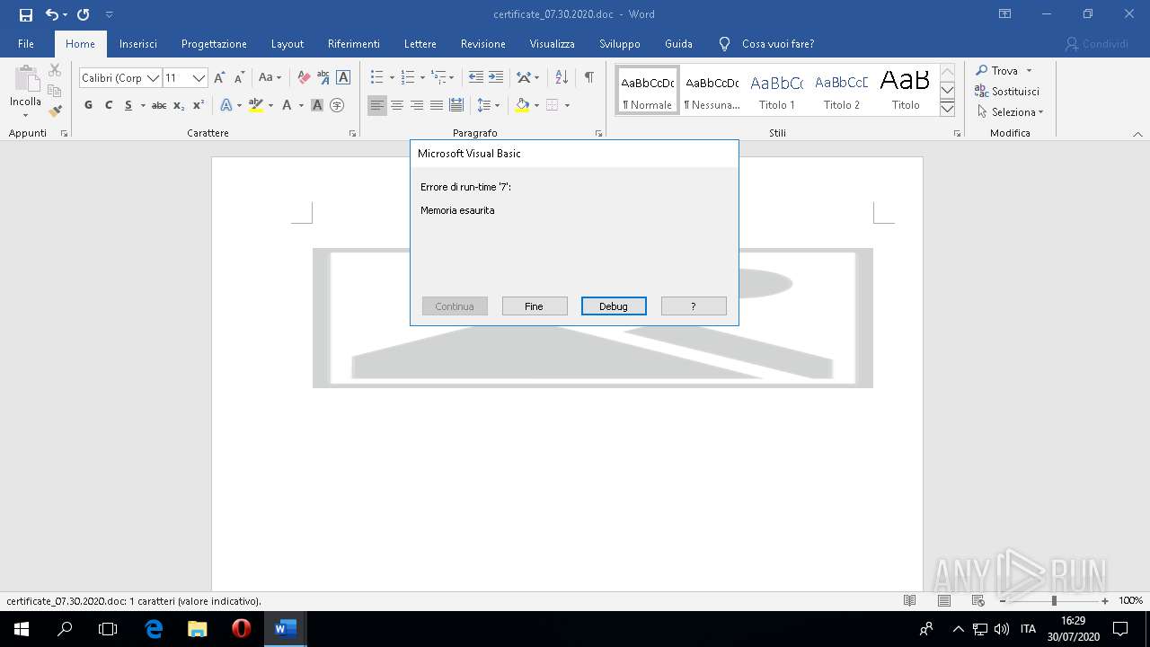Open the Aa change case dropdown
Viewport: 1150px width, 647px height.
click(270, 78)
